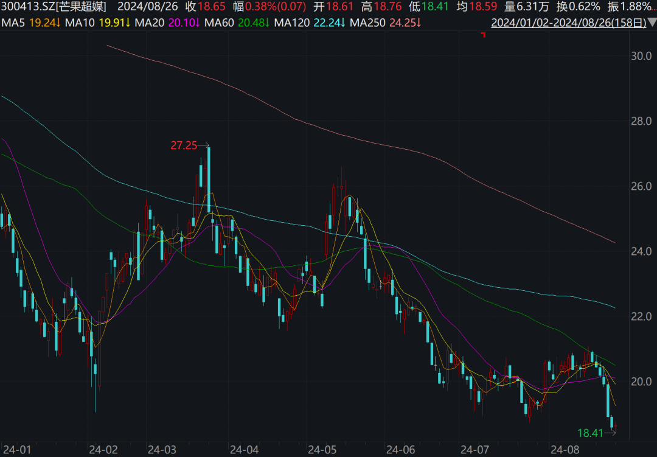Open the date range dropdown arrow
The height and width of the screenshot is (457, 657).
[652, 23]
